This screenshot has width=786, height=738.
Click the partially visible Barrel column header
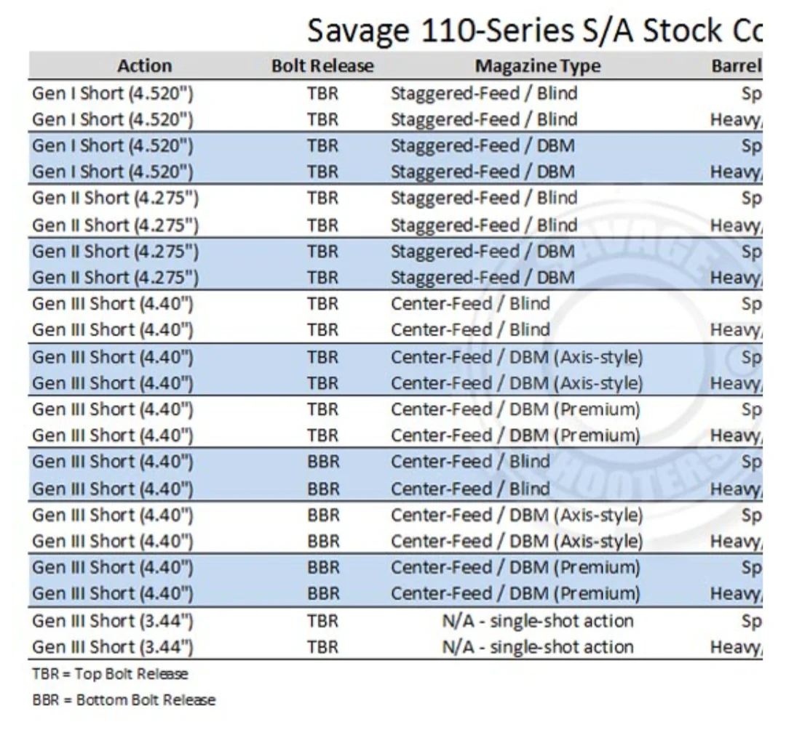pos(737,66)
